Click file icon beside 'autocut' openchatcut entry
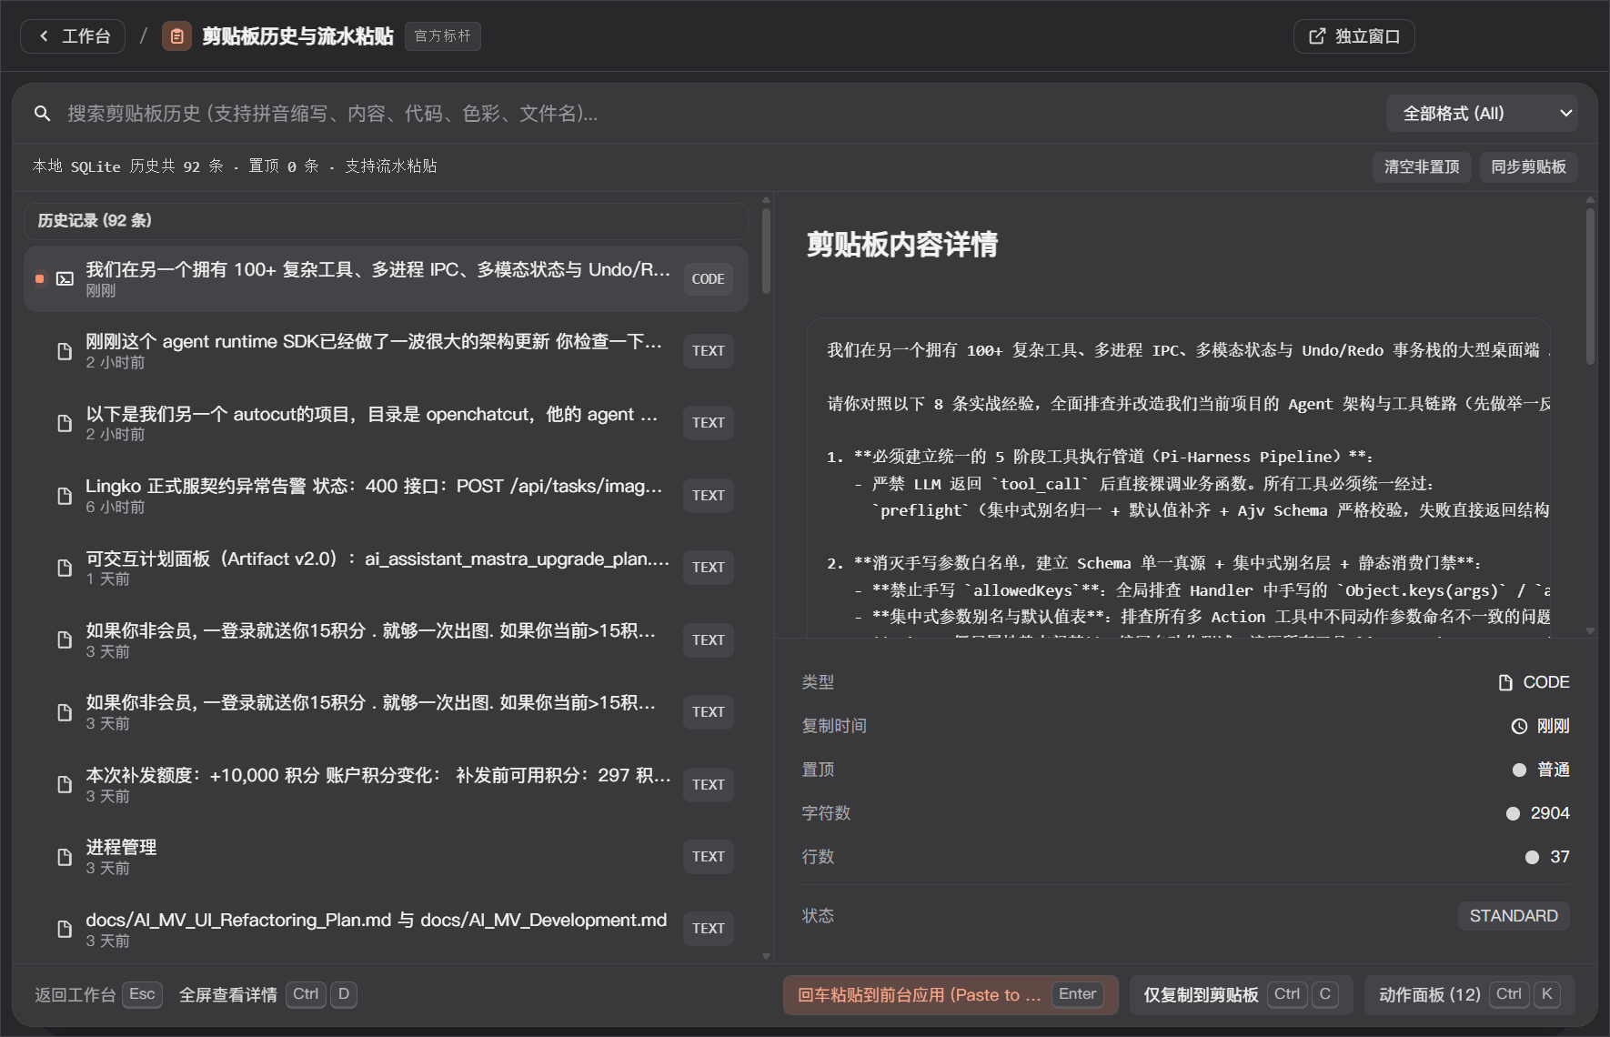Screen dimensions: 1610x1037 tap(65, 423)
